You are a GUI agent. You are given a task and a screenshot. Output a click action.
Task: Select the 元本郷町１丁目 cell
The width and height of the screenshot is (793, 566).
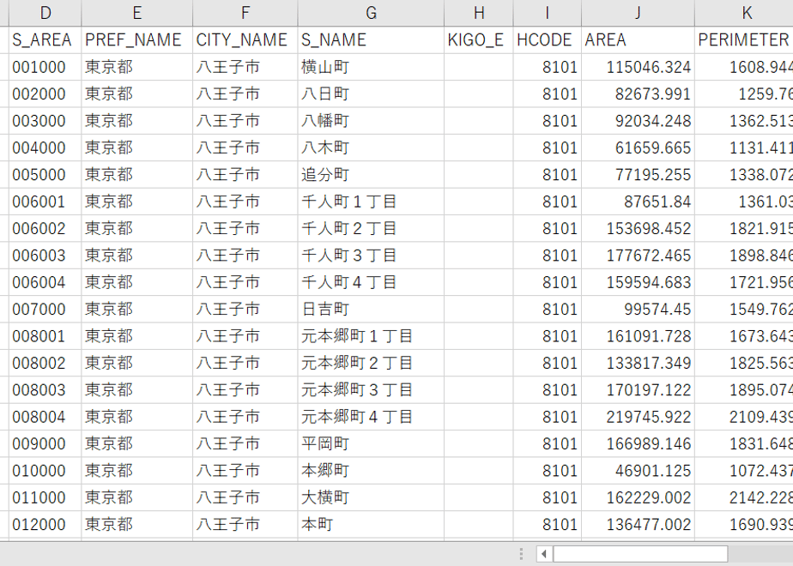pos(371,336)
